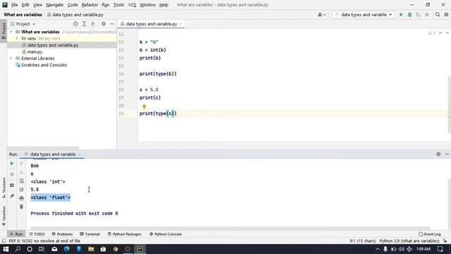Click the Debug bug icon in toolbar
The width and height of the screenshot is (451, 254).
coord(409,15)
